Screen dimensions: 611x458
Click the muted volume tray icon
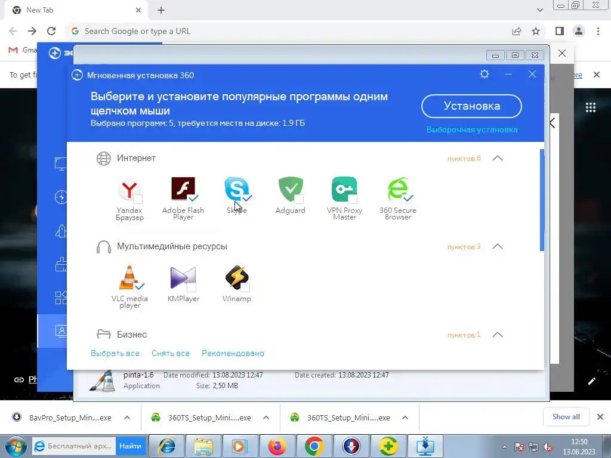tap(548, 447)
